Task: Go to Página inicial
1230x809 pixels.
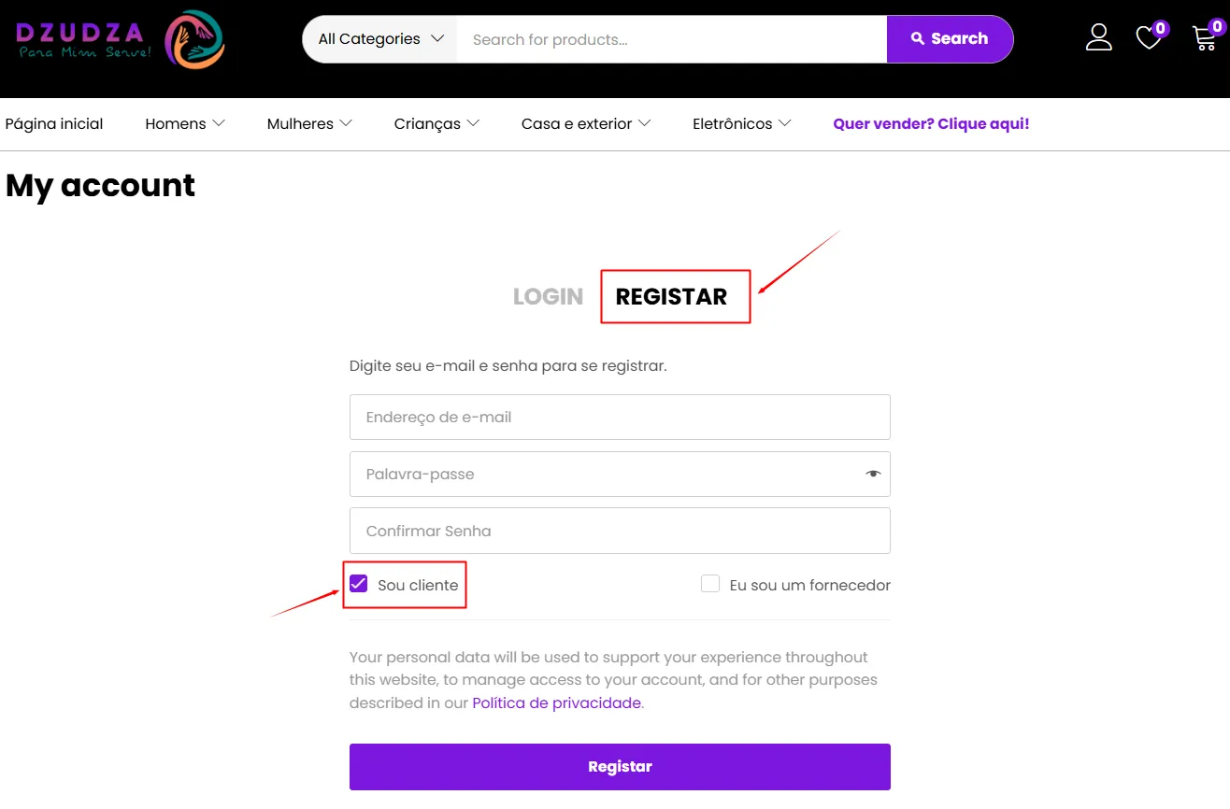Action: pyautogui.click(x=54, y=123)
